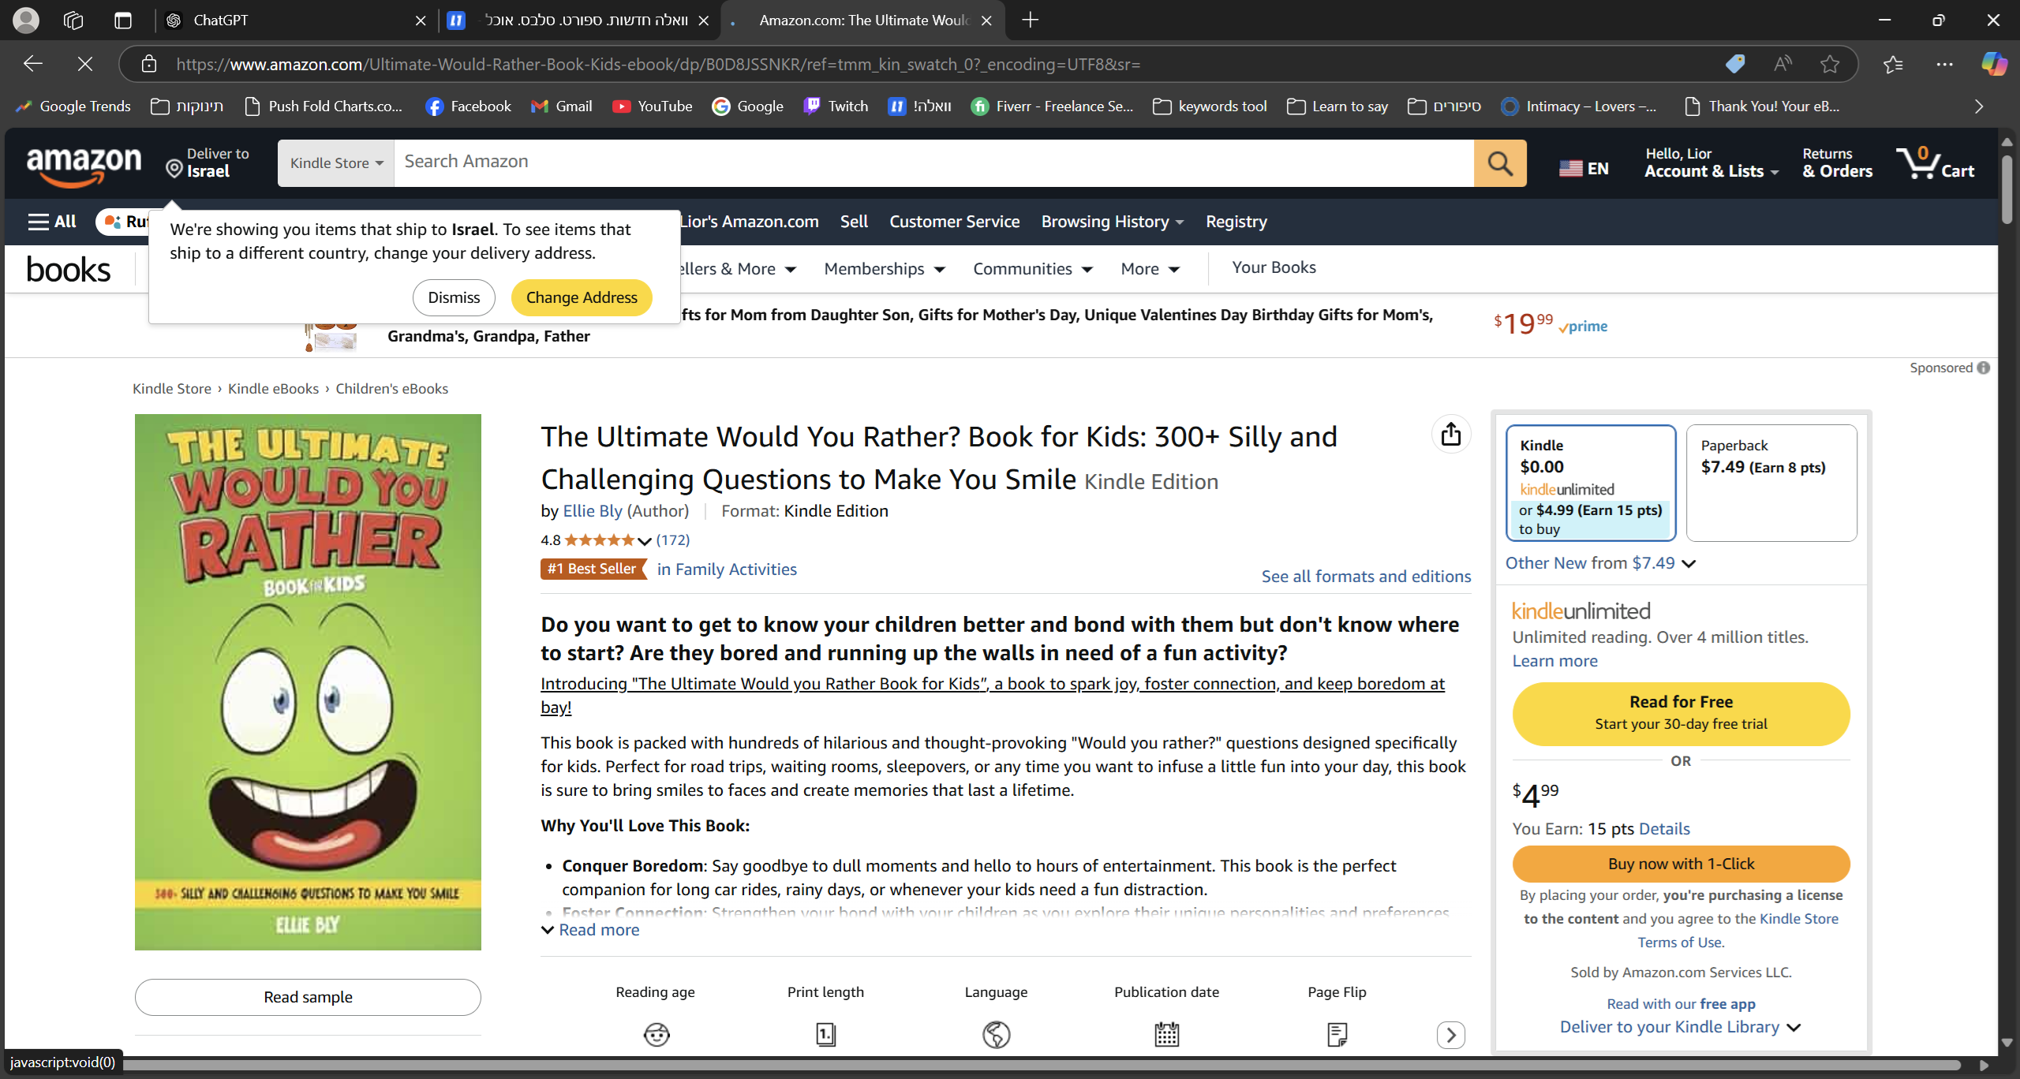Open the Sponsored info icon
The image size is (2020, 1079).
point(1984,368)
